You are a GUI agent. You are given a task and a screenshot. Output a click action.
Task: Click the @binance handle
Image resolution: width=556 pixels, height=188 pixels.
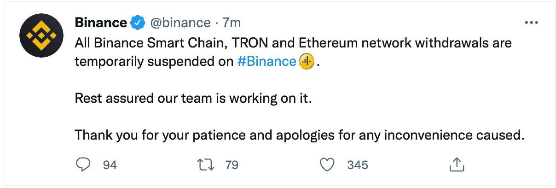[x=178, y=22]
